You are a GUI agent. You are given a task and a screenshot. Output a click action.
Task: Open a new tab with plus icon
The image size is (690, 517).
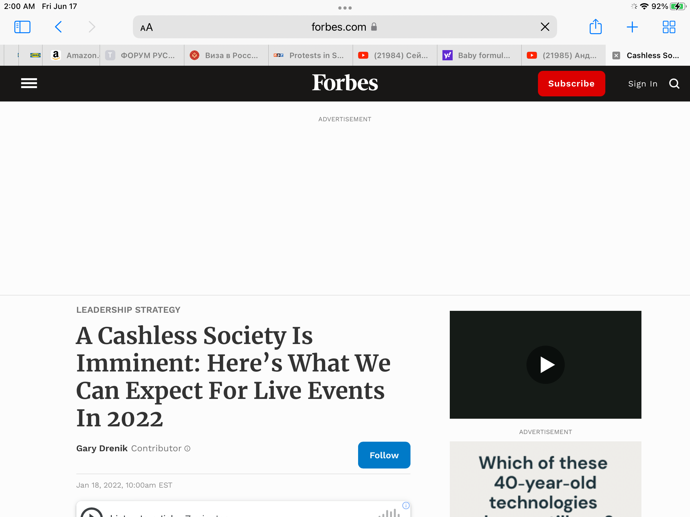click(x=632, y=27)
